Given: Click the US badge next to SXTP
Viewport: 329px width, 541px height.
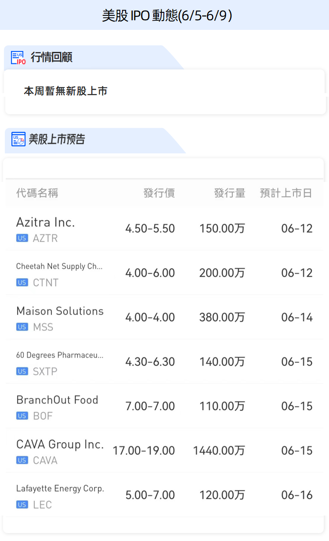Looking at the screenshot, I should coord(22,371).
